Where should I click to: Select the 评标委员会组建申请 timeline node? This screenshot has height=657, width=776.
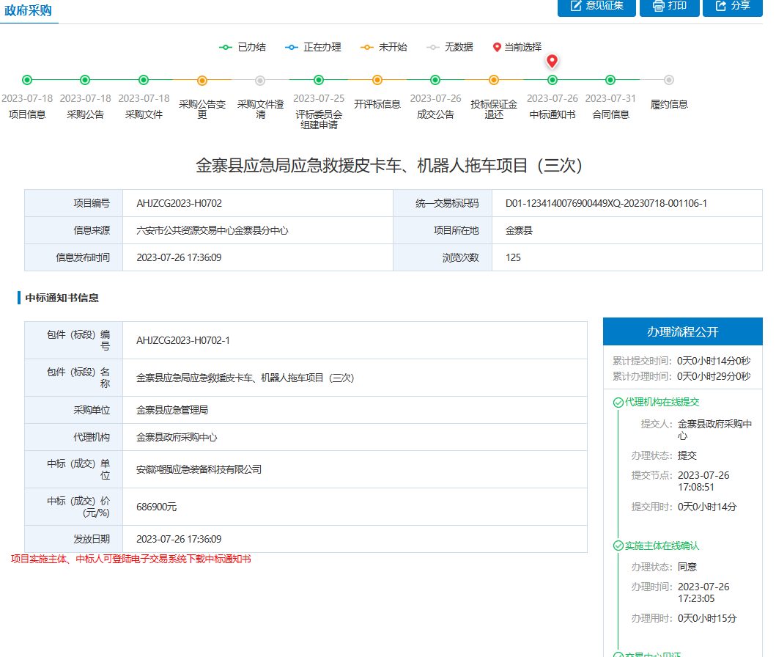[319, 80]
